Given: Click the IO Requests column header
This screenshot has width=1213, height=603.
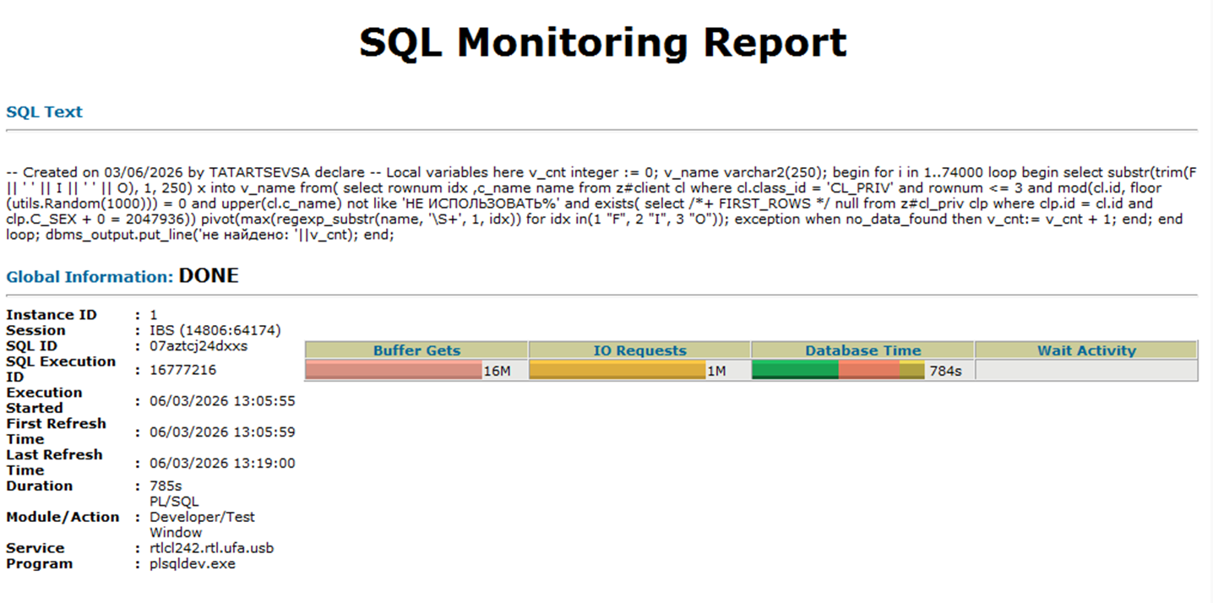Looking at the screenshot, I should (x=639, y=350).
